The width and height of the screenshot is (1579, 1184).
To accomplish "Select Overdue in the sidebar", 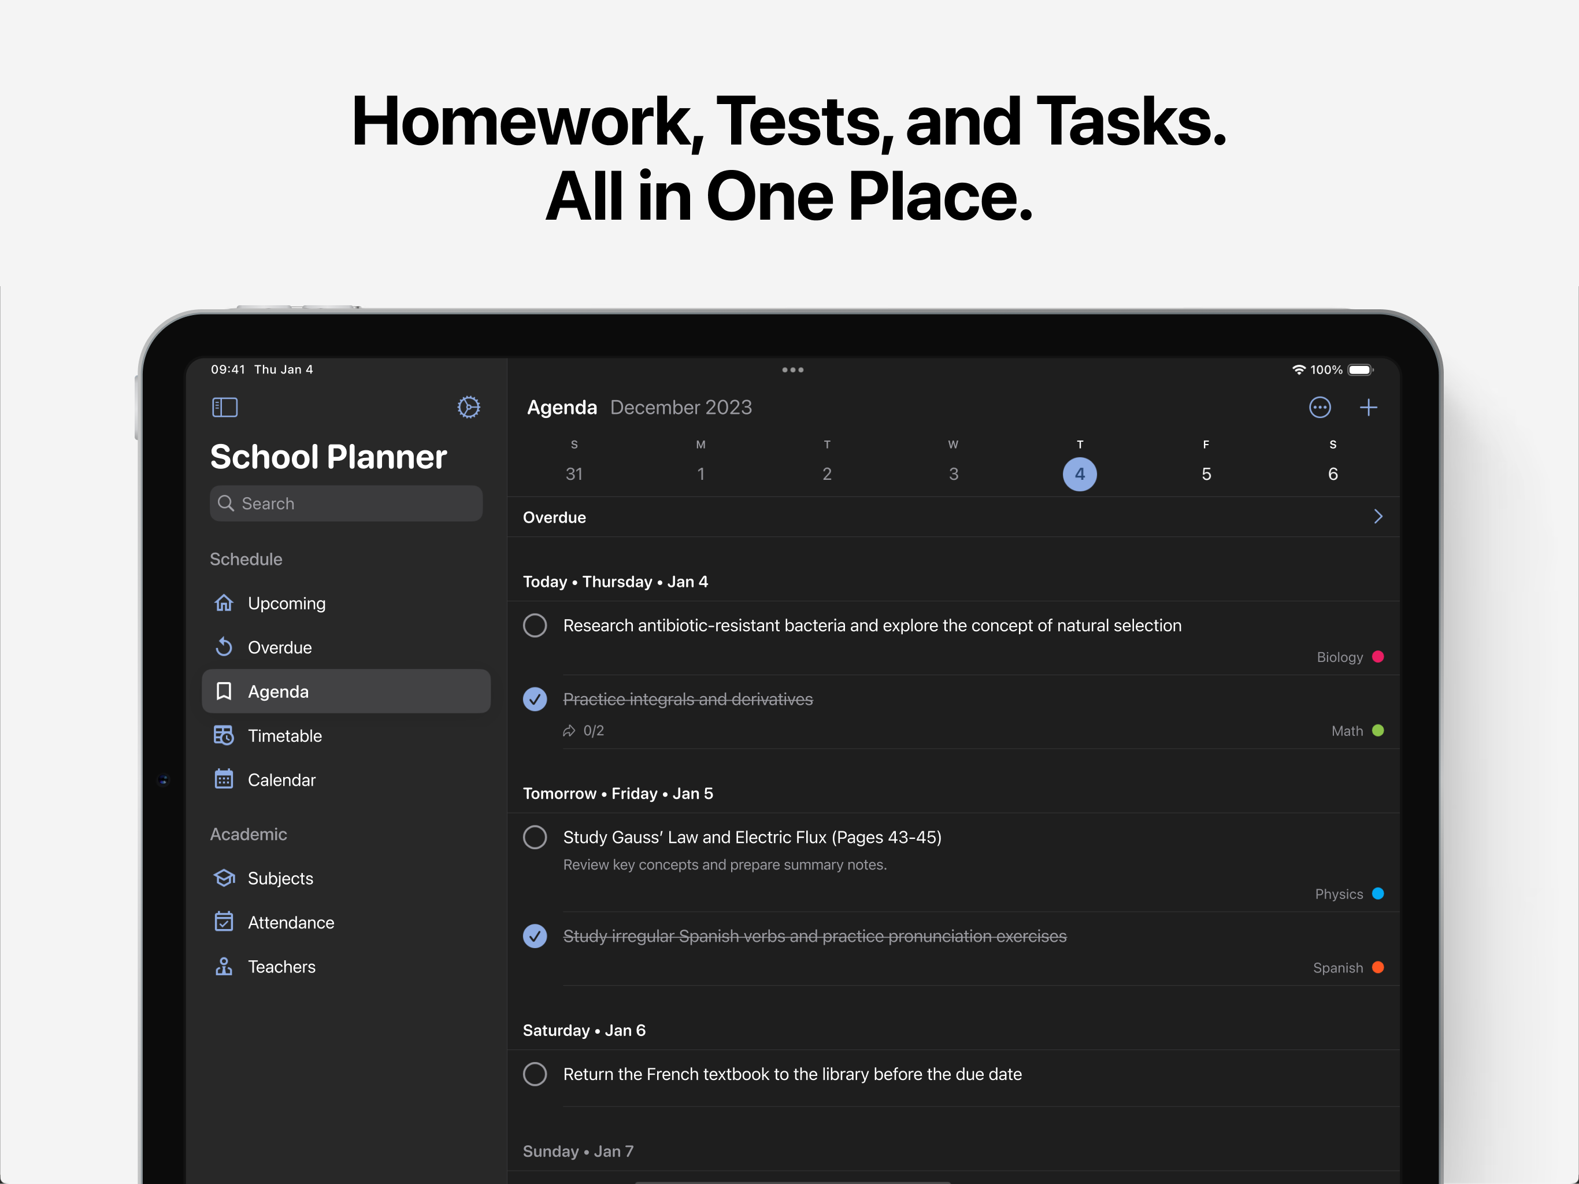I will point(279,647).
